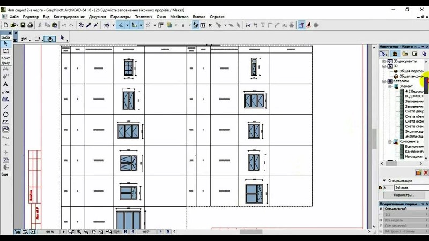Paste from clipboard with the Paste icon
This screenshot has height=241, width=429.
[x=55, y=25]
